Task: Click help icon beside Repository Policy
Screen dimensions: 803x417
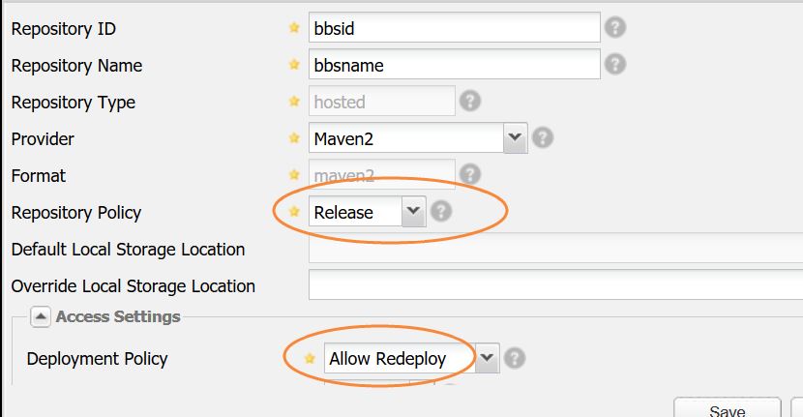Action: coord(440,211)
